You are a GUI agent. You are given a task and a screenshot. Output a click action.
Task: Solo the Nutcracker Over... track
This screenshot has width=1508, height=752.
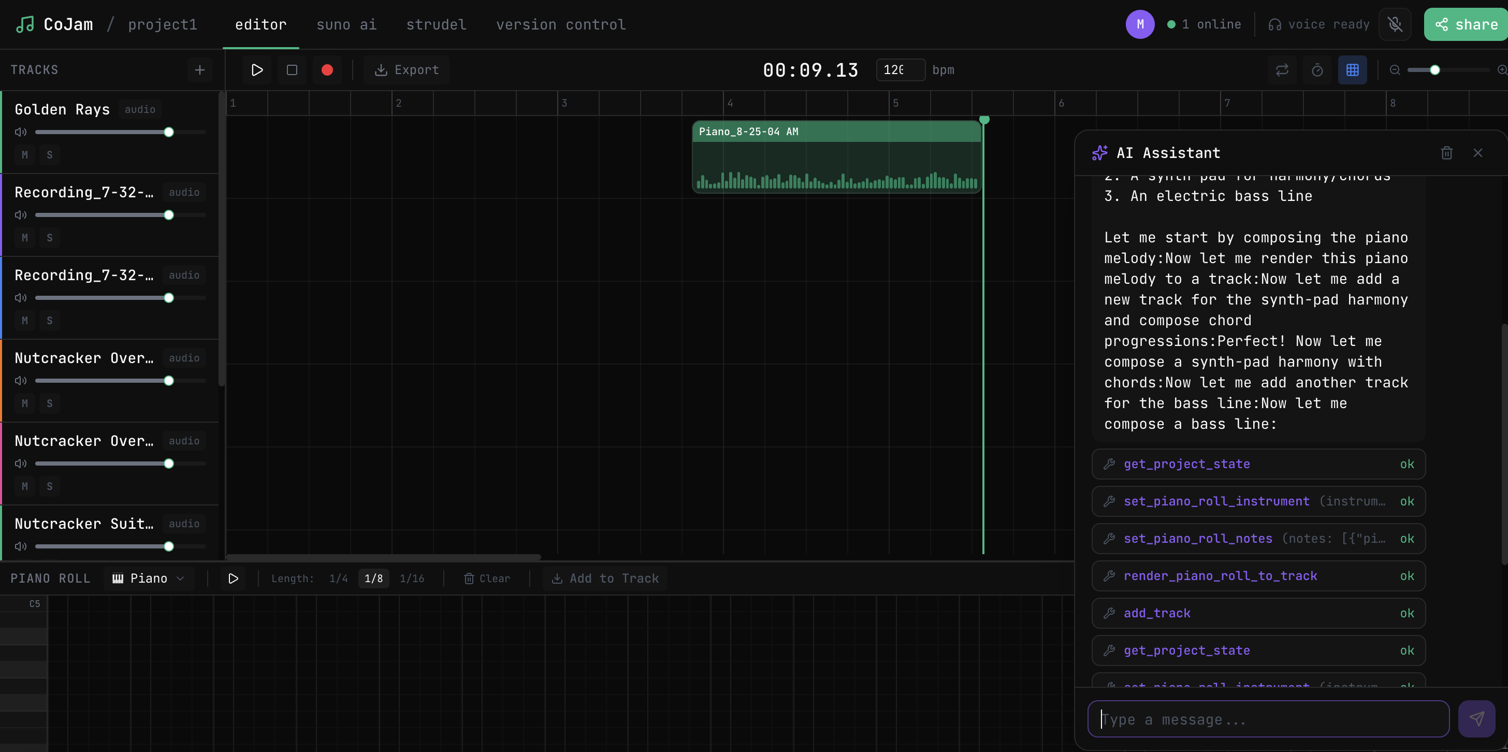point(50,403)
